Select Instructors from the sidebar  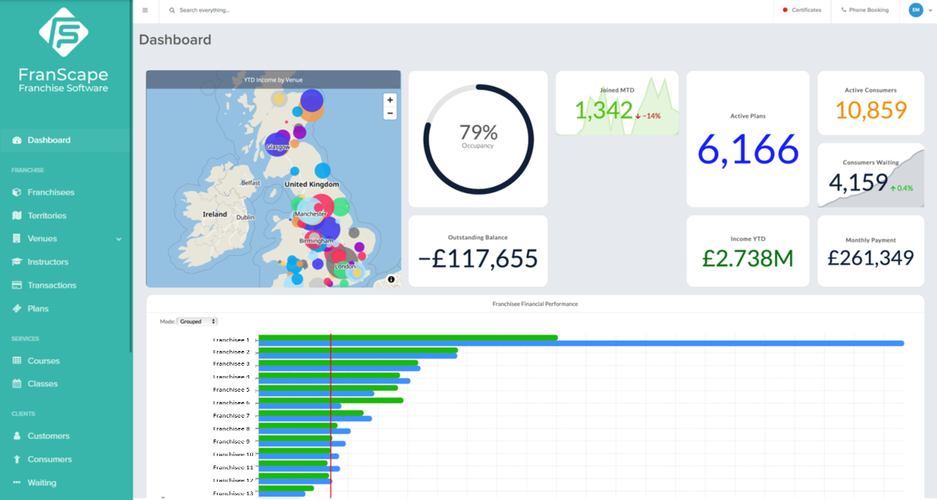point(48,262)
